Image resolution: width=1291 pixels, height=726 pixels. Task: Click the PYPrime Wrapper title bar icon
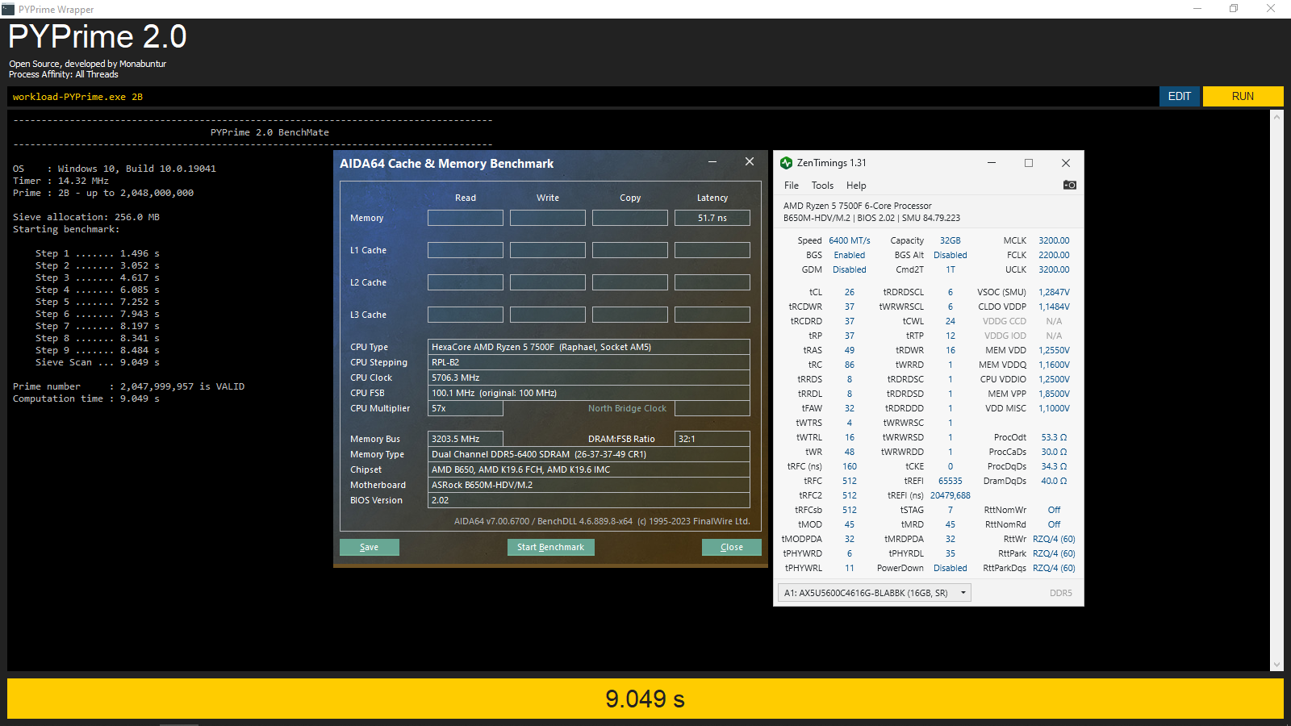(8, 9)
